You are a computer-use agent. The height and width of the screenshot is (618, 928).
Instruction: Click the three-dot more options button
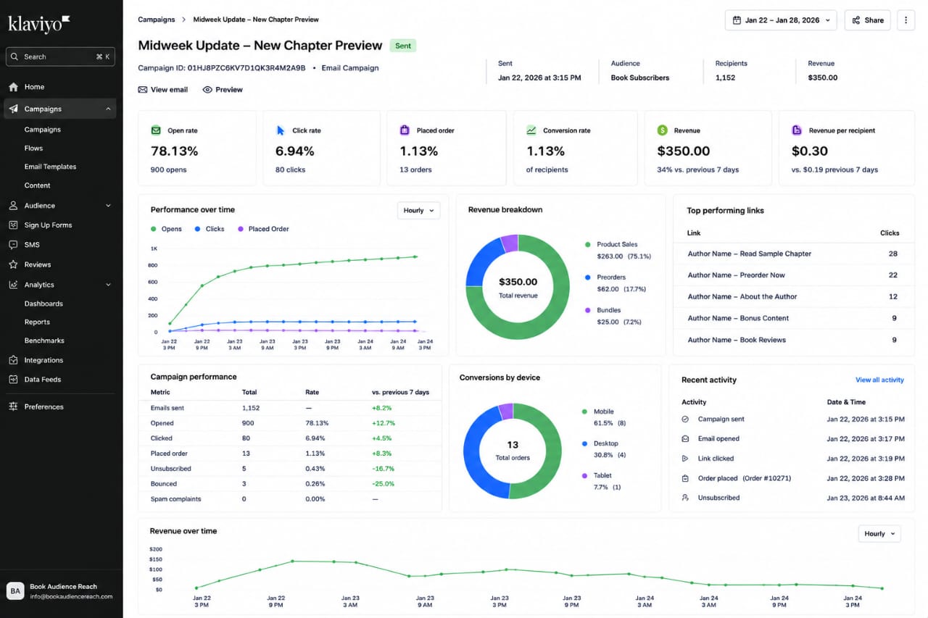click(x=906, y=20)
